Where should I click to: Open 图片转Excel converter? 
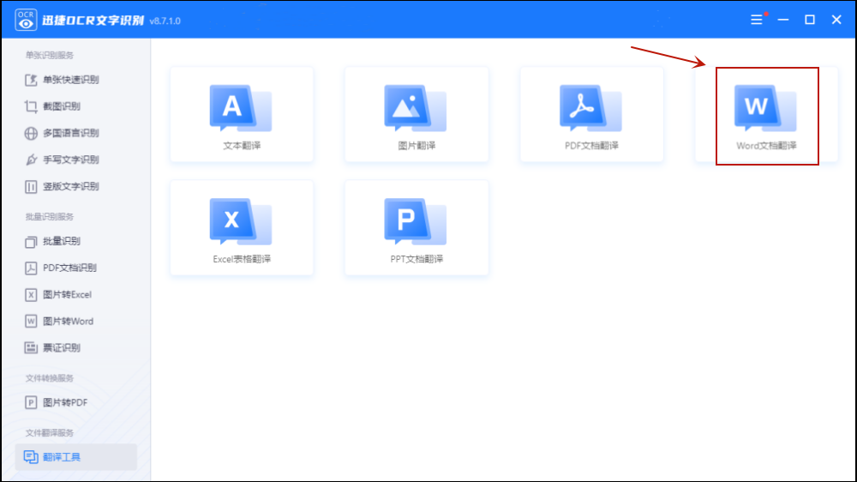pos(58,295)
